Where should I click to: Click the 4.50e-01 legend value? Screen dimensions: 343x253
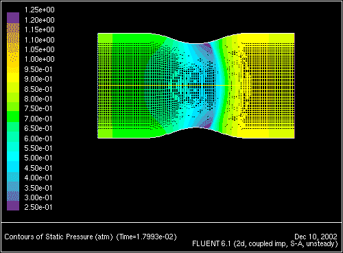(x=38, y=168)
